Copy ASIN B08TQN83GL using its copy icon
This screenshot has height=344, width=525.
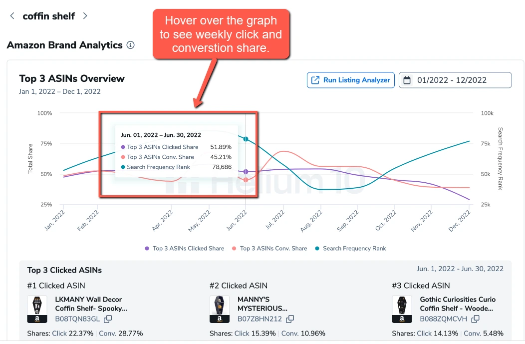pos(107,319)
